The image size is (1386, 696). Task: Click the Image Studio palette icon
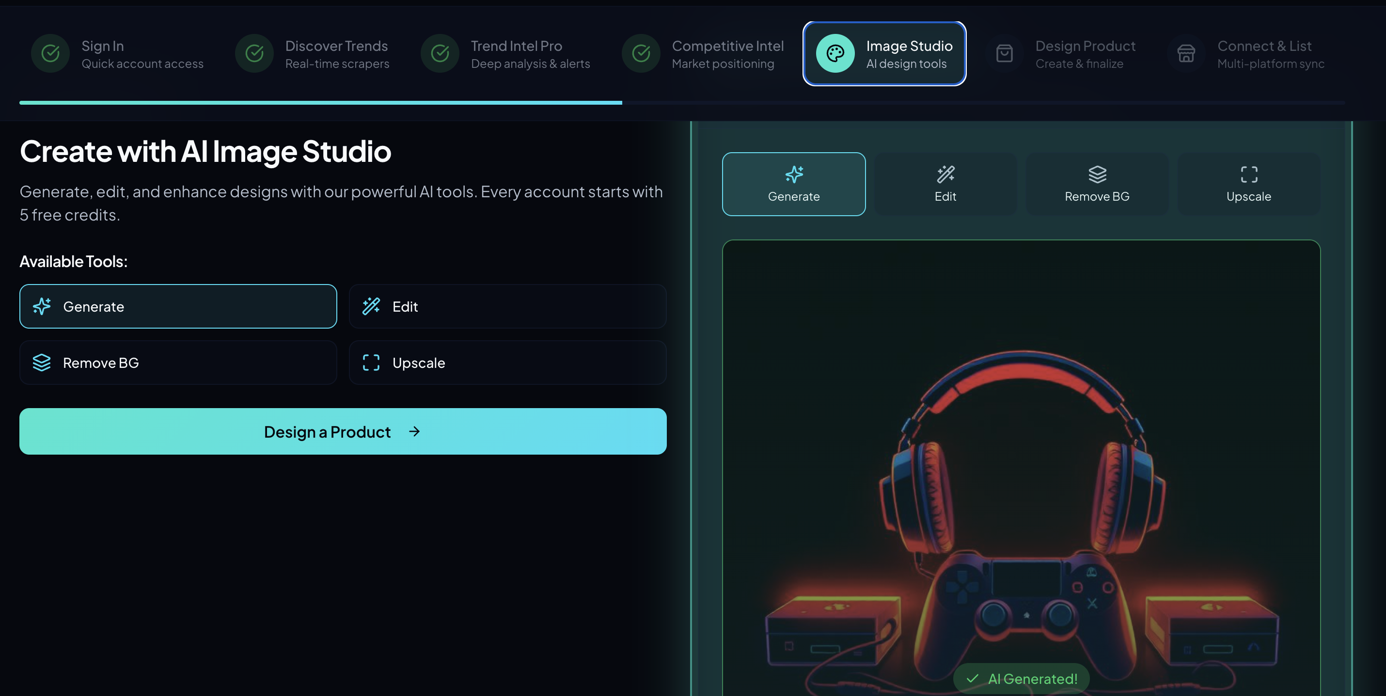pos(835,53)
